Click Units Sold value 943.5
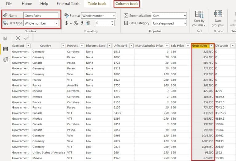 click(x=117, y=113)
